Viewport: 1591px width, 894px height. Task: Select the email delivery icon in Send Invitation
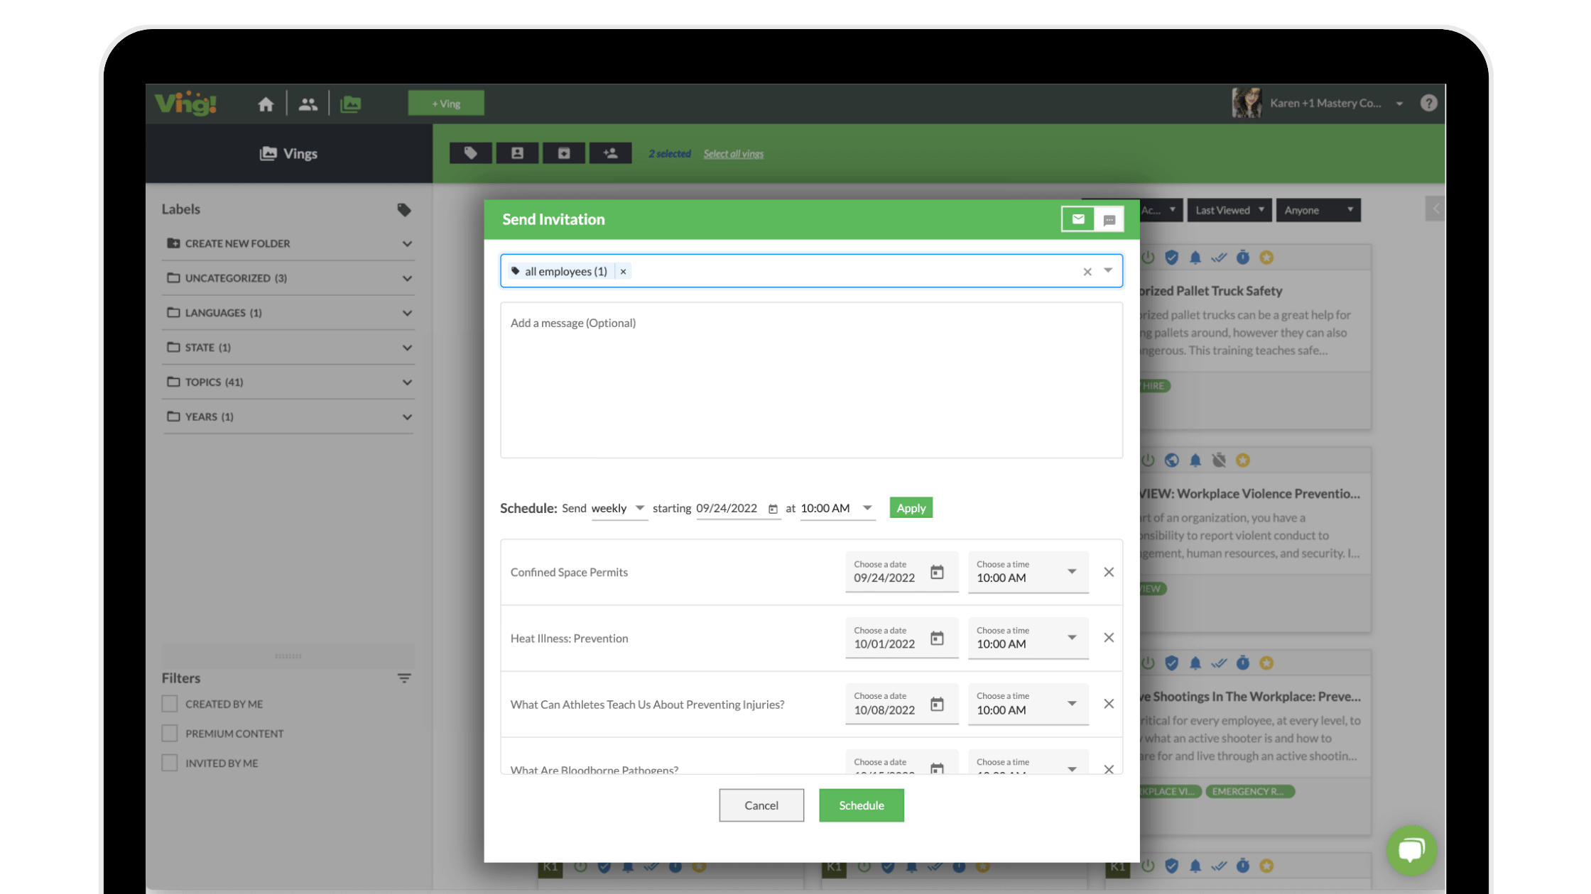tap(1077, 219)
